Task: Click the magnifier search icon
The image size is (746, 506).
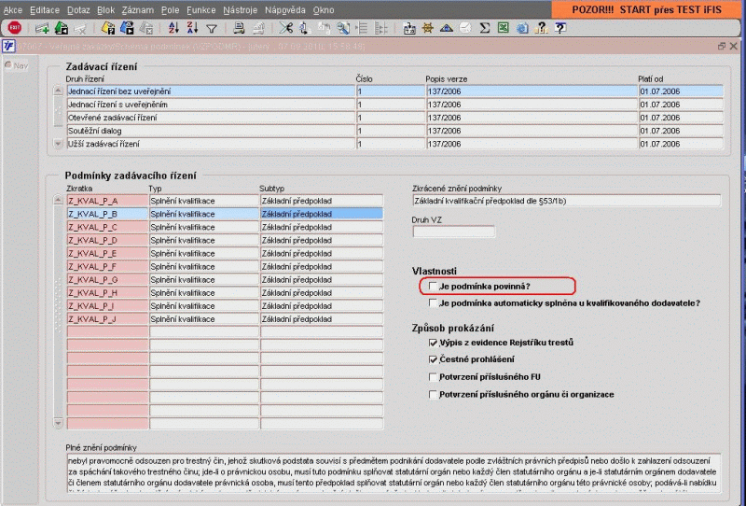Action: click(x=343, y=28)
